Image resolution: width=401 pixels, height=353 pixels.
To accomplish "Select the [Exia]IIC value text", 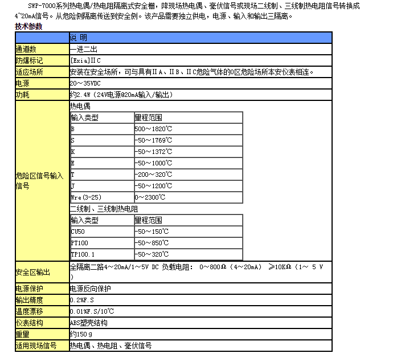I will coord(85,60).
